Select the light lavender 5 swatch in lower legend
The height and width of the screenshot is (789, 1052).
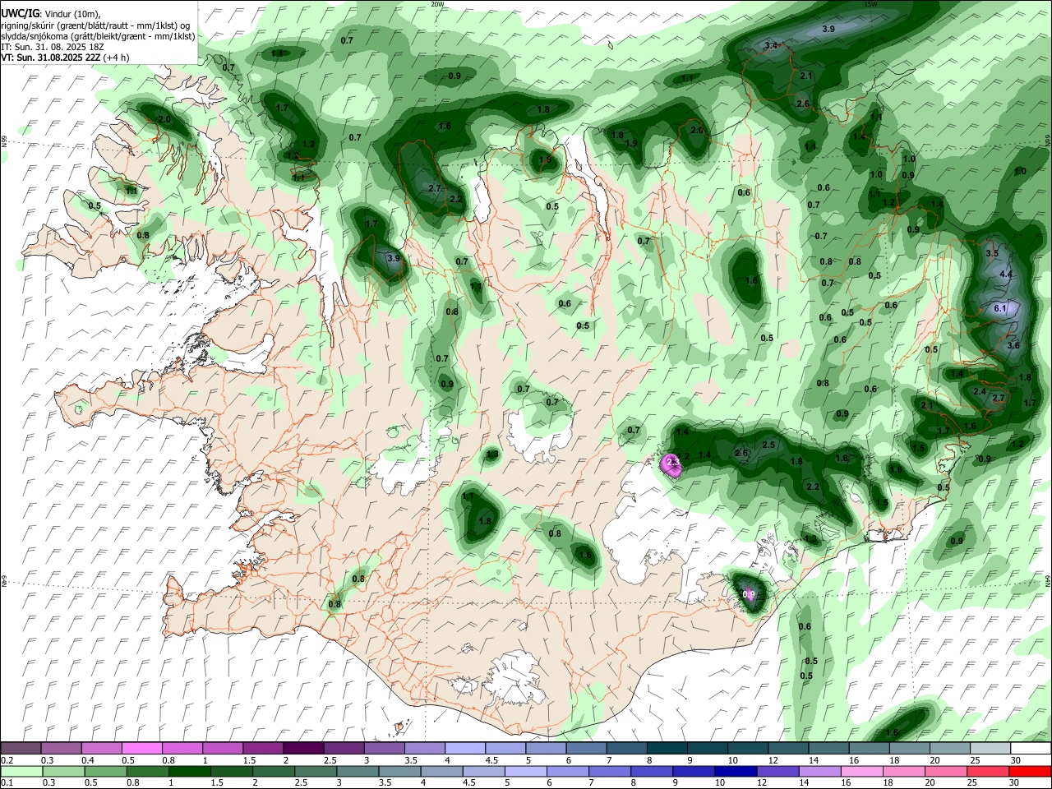click(524, 772)
